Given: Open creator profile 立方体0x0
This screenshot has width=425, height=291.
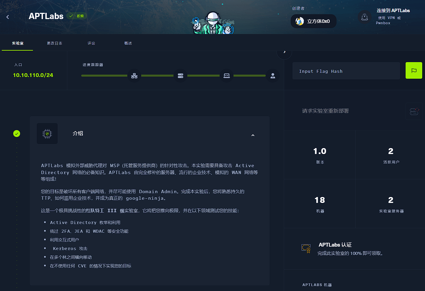Looking at the screenshot, I should 313,21.
